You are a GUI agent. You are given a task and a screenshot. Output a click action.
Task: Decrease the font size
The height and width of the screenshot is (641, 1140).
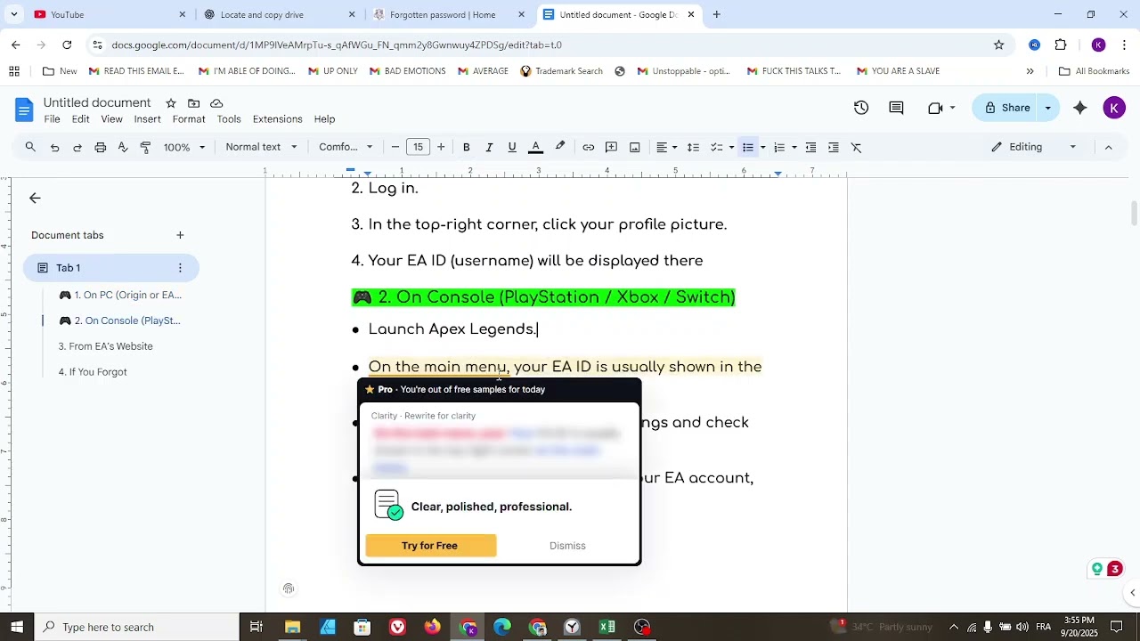click(395, 147)
